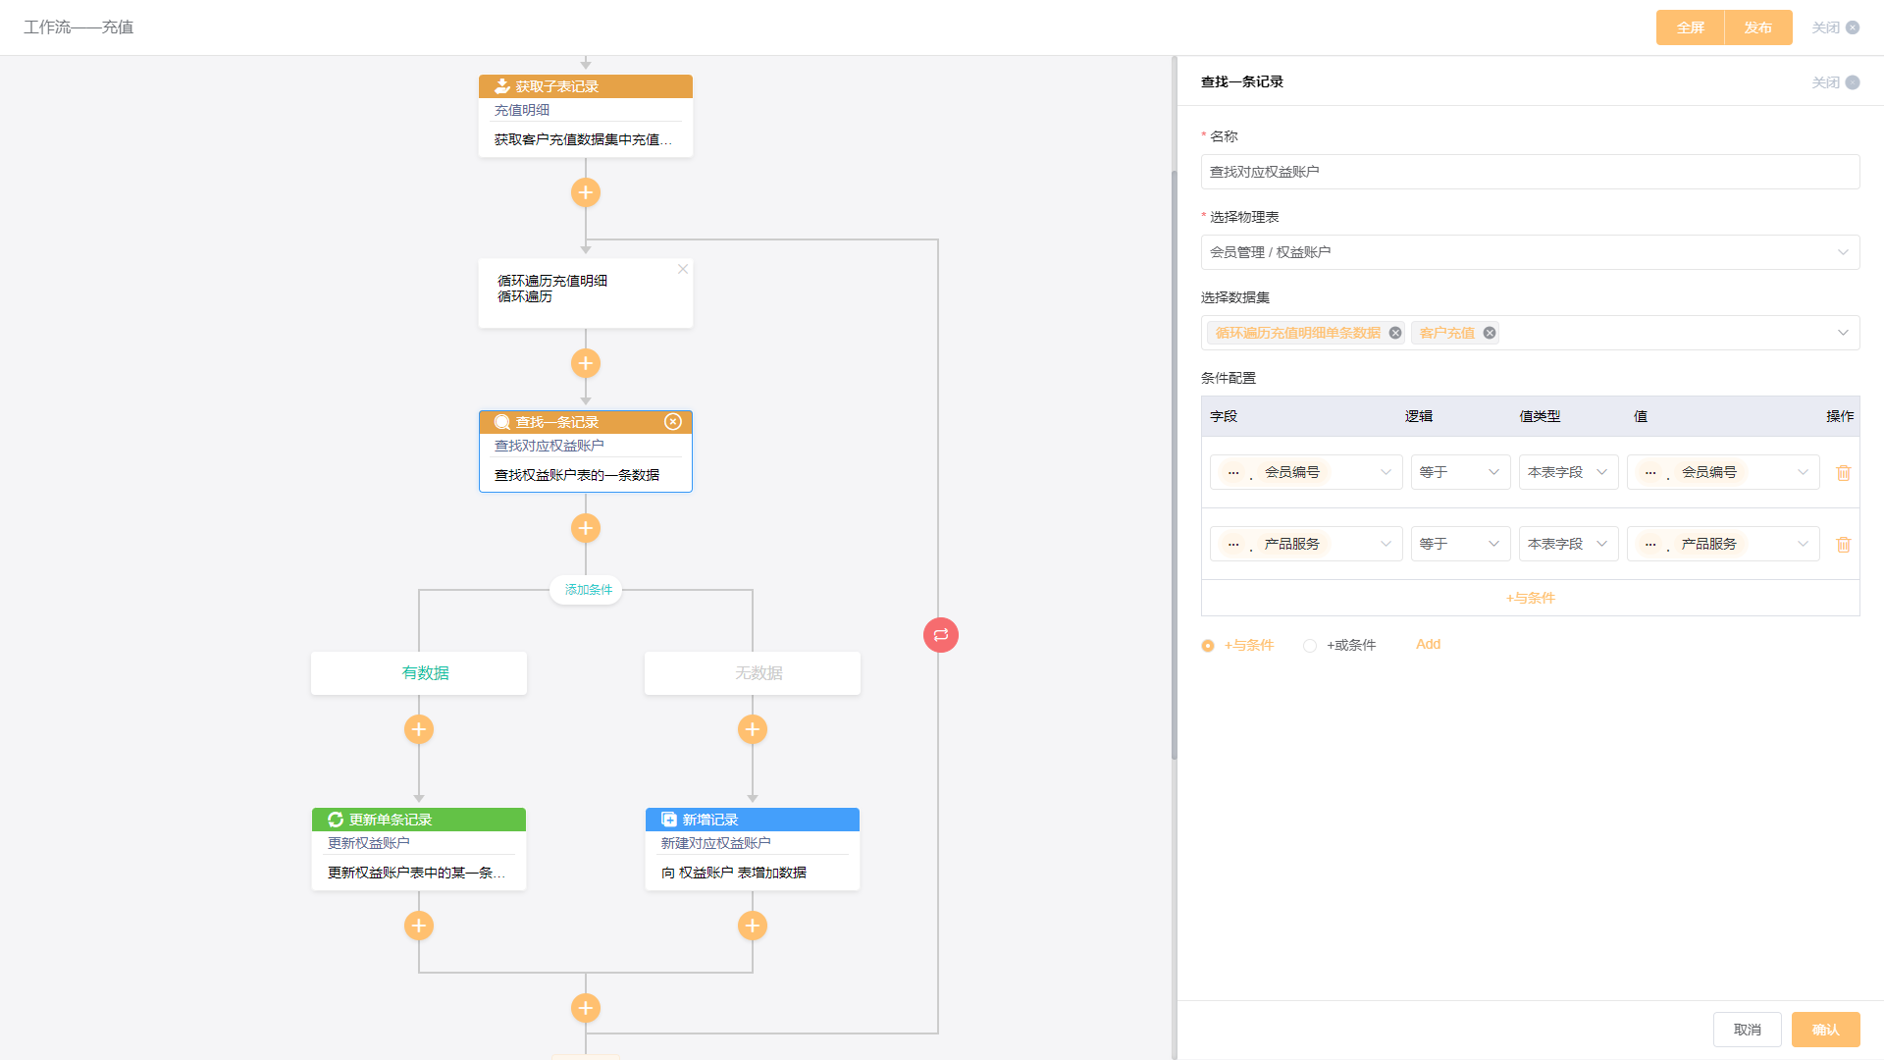
Task: Open the second row 等于 logic dropdown
Action: 1459,544
